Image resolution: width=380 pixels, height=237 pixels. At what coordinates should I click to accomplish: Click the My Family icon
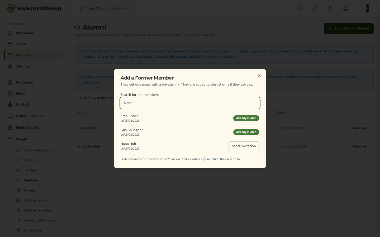point(18,160)
